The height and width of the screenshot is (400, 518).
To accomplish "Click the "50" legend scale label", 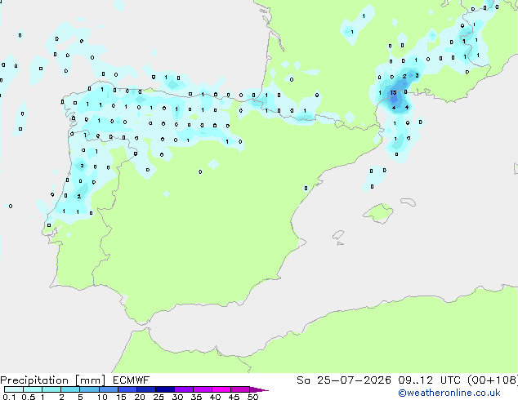I will click(x=252, y=397).
